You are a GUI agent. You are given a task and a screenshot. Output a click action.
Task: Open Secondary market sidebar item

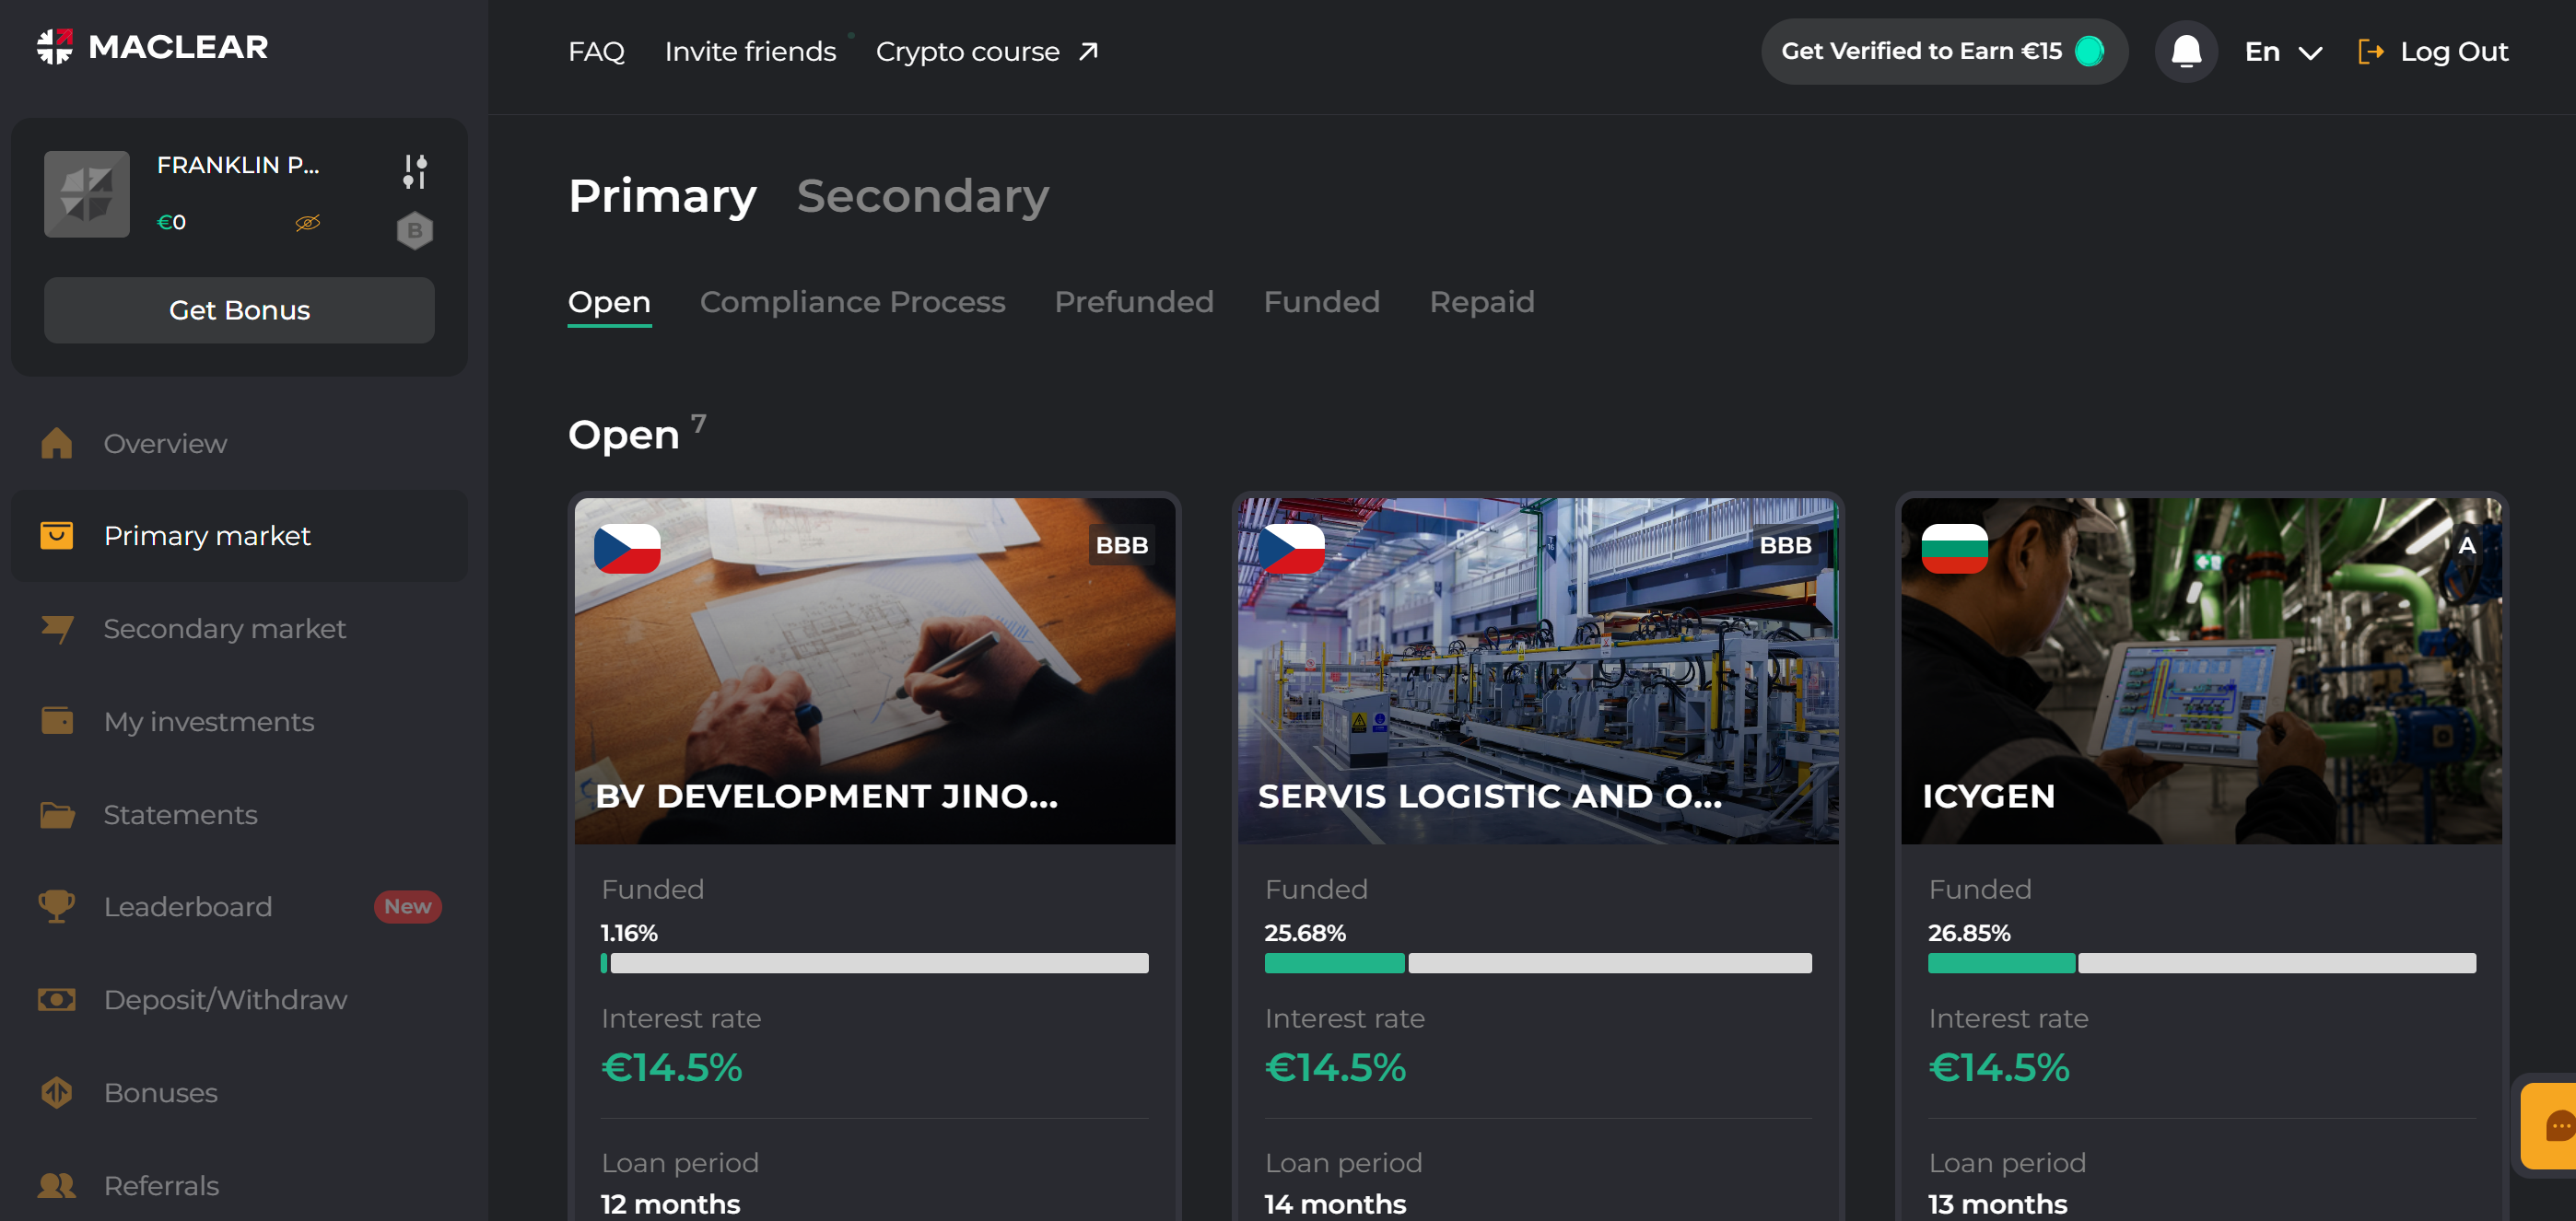pyautogui.click(x=239, y=629)
